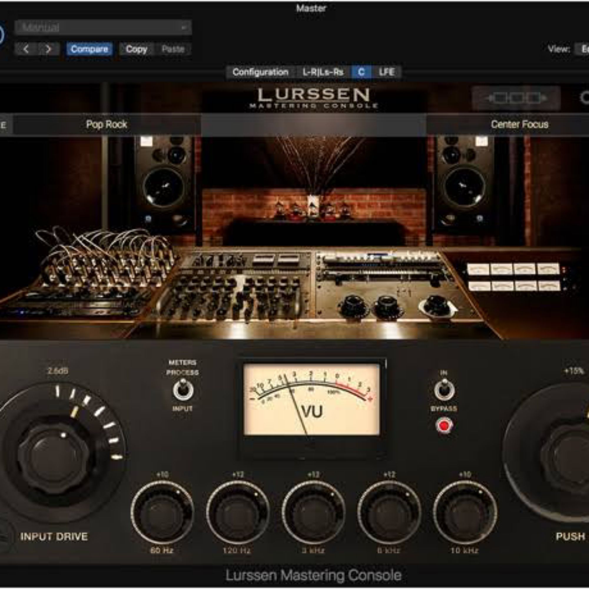The width and height of the screenshot is (589, 589).
Task: Click the VU meter display
Action: click(x=311, y=399)
